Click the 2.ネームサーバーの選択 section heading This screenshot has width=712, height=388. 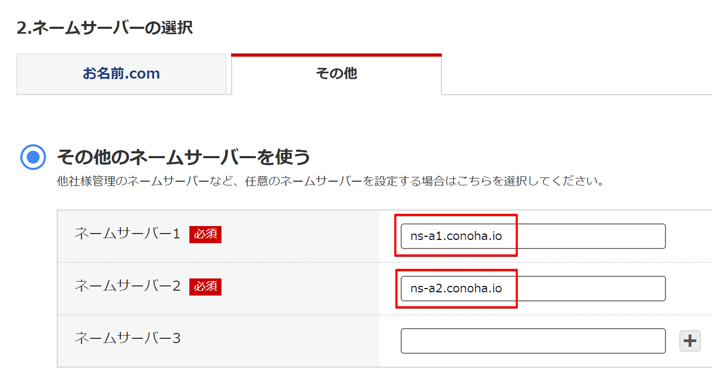(104, 28)
